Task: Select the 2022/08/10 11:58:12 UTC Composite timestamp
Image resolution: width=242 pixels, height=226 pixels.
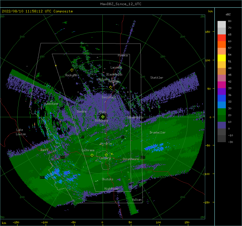Action: pos(37,11)
